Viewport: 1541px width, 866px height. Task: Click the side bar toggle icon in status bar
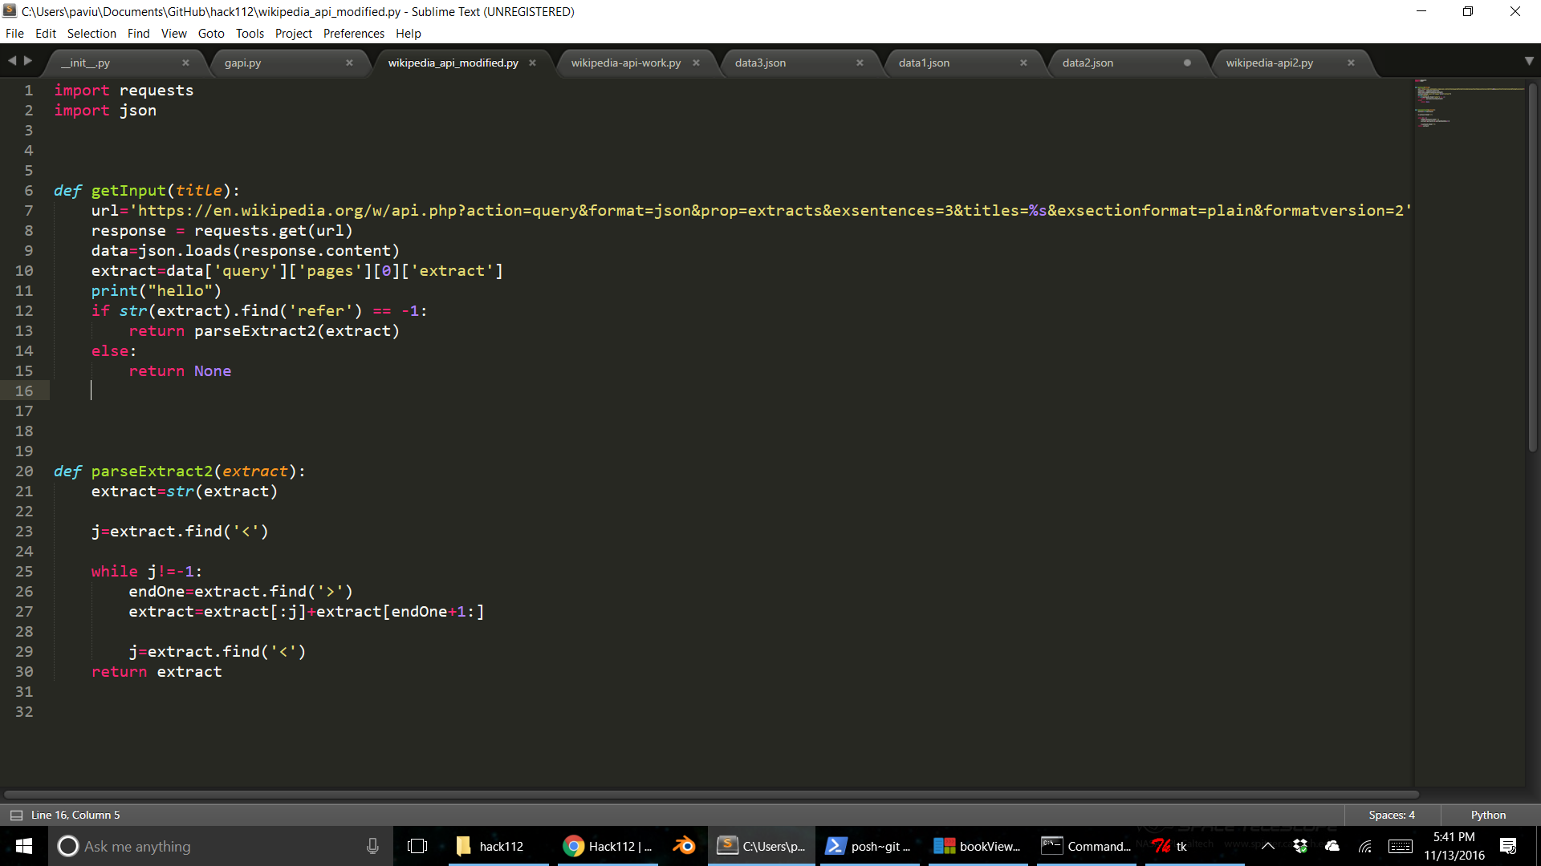point(16,815)
